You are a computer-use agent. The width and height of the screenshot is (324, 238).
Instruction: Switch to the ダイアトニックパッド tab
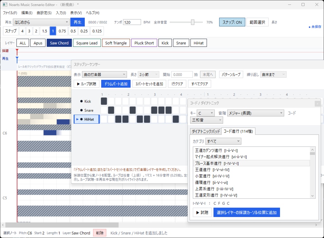point(206,131)
